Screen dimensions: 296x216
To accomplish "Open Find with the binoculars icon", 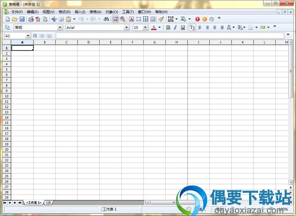I will pos(106,19).
